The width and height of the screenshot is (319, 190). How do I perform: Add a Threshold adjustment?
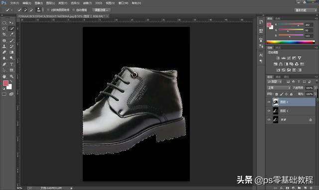289,70
